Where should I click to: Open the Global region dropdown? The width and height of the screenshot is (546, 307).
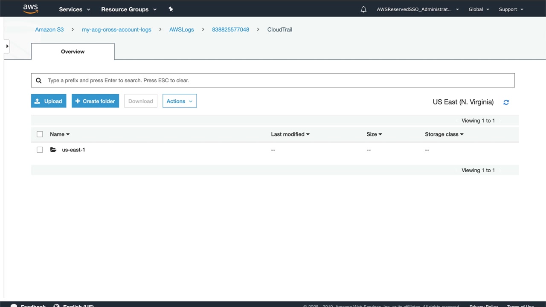[479, 9]
